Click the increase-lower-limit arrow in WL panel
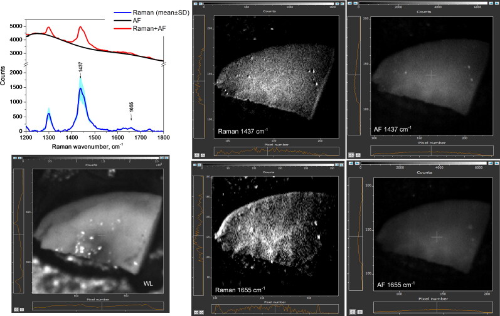The width and height of the screenshot is (500, 316). point(20,158)
